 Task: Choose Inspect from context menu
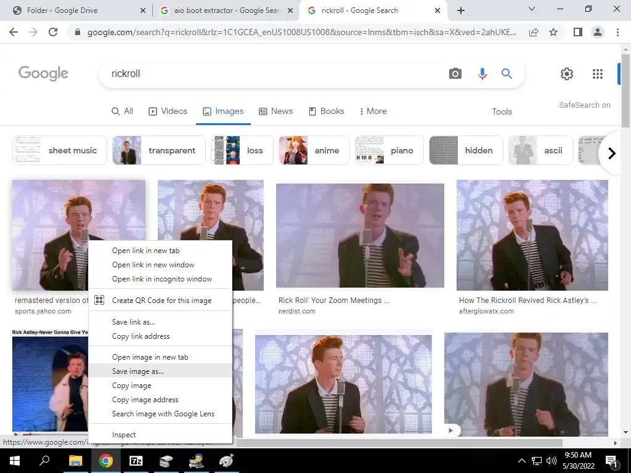pos(160,435)
